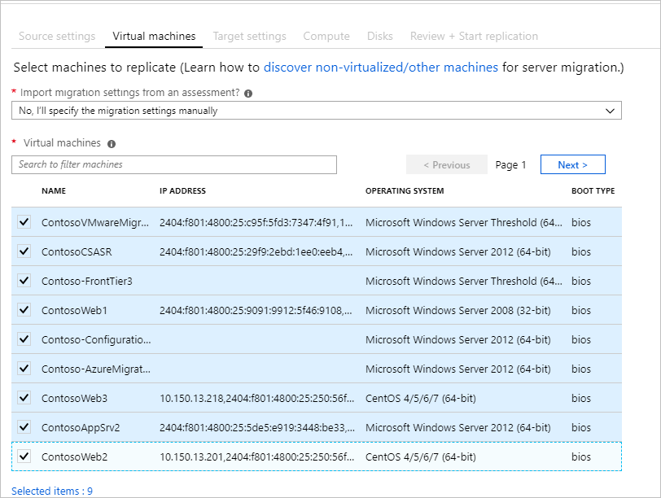Click the ContosoAppSrv2 name
This screenshot has width=661, height=498.
click(x=81, y=428)
